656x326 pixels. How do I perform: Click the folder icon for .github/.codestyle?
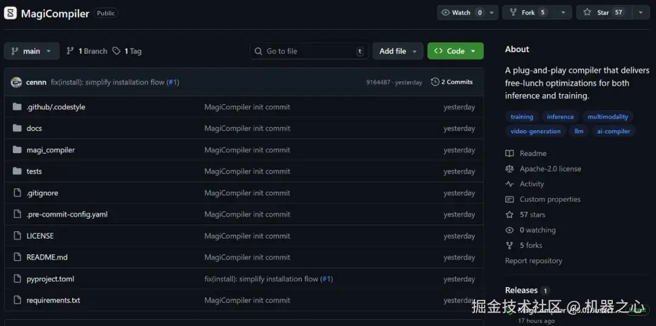pyautogui.click(x=17, y=107)
